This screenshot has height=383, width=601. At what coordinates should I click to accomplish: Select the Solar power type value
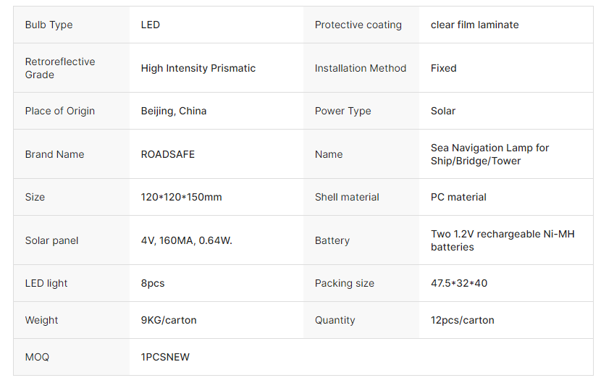tap(443, 111)
